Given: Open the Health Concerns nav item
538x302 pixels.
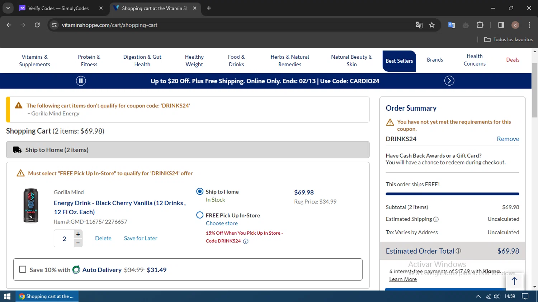Looking at the screenshot, I should pyautogui.click(x=475, y=60).
